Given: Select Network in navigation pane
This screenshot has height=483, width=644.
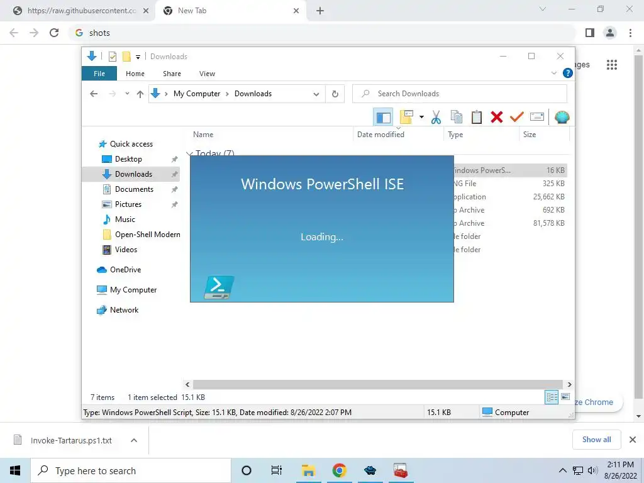Looking at the screenshot, I should pos(124,310).
